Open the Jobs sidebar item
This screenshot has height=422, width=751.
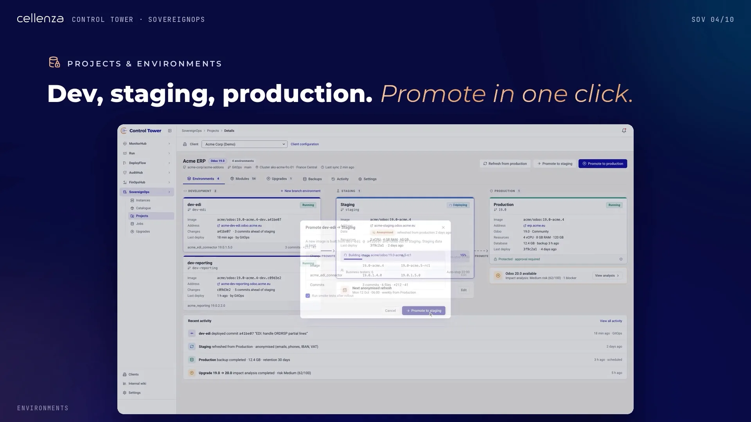click(151, 224)
